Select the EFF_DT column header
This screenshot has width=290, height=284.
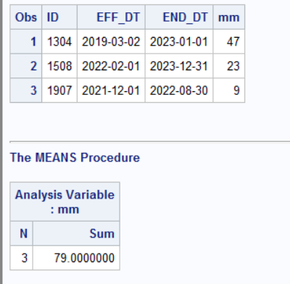111,17
